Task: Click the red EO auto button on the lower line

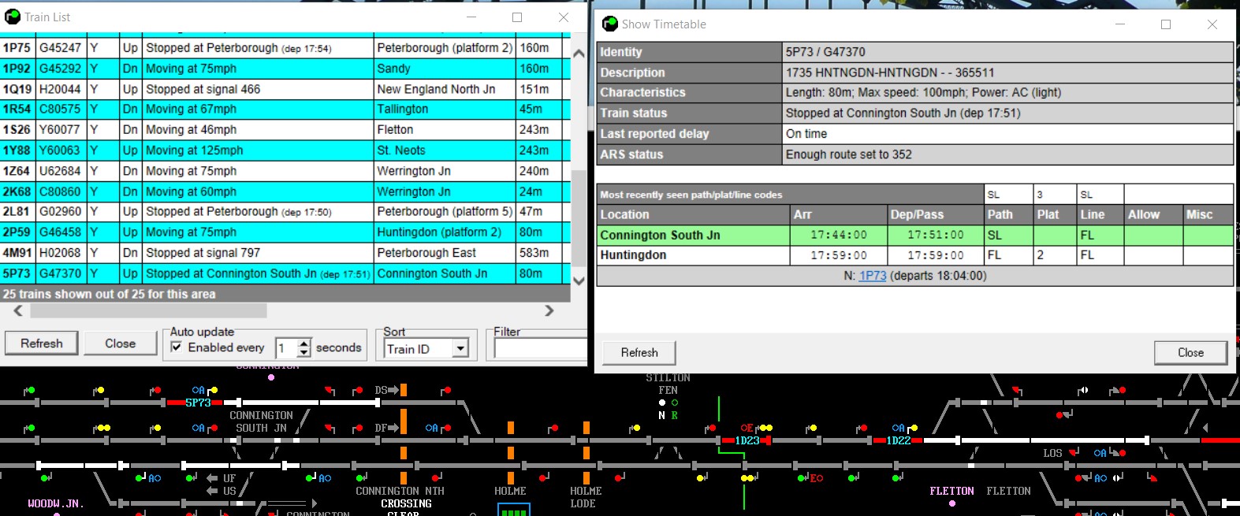Action: (x=816, y=478)
